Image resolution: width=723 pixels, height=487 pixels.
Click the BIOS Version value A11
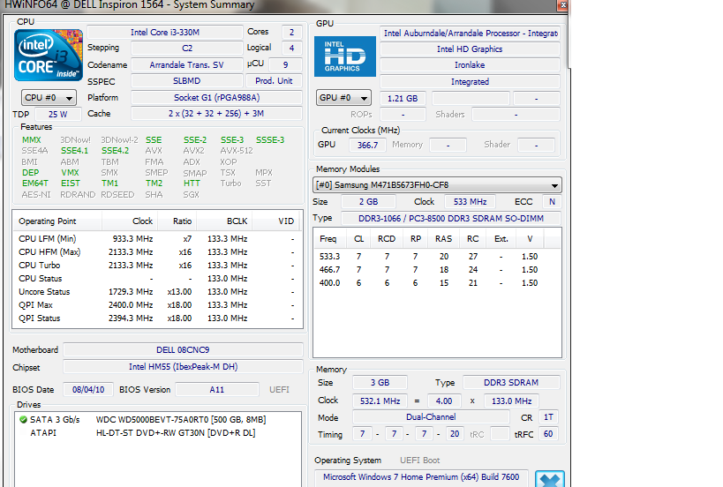click(216, 390)
